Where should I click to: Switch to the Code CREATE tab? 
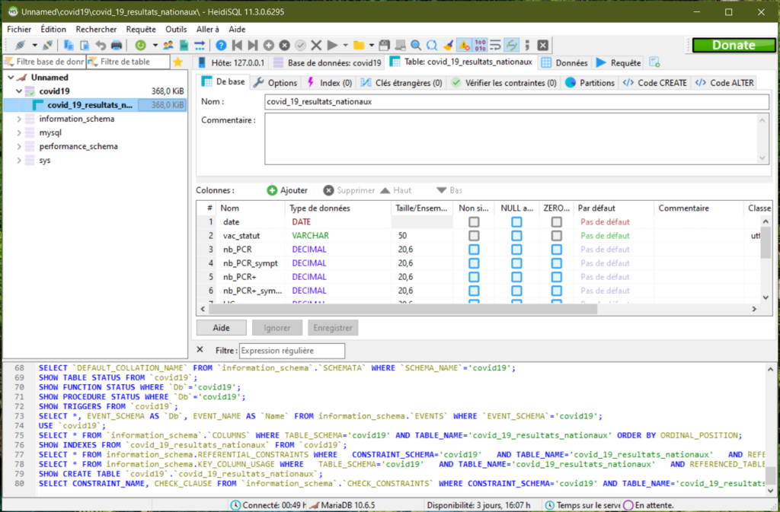pyautogui.click(x=655, y=83)
